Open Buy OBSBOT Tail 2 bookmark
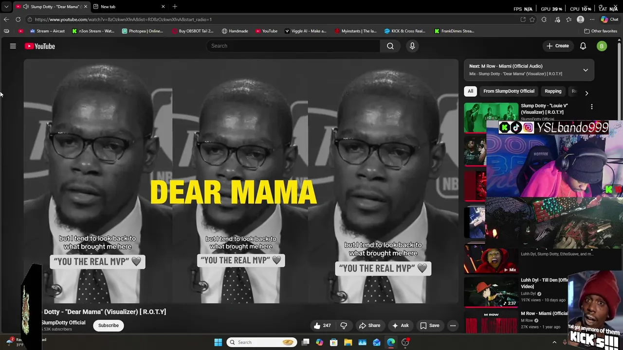This screenshot has width=623, height=350. click(193, 31)
